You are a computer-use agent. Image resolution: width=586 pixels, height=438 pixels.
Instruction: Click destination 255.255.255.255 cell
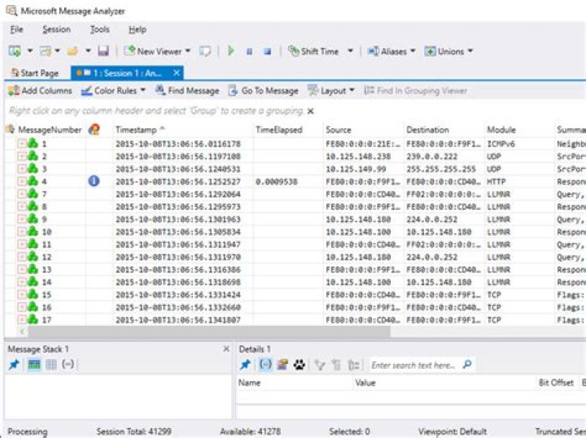pyautogui.click(x=441, y=169)
